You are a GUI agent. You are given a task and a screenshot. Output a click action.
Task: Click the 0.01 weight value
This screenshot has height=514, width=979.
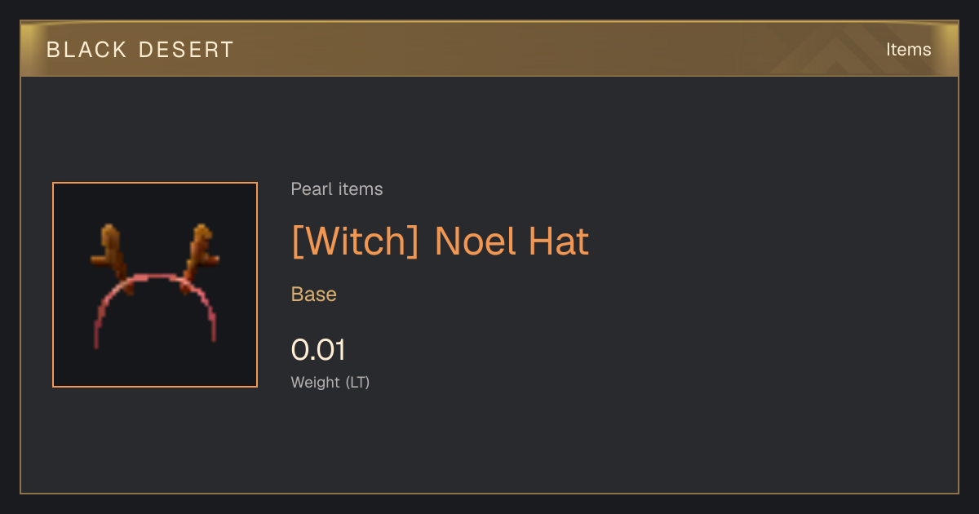click(318, 350)
